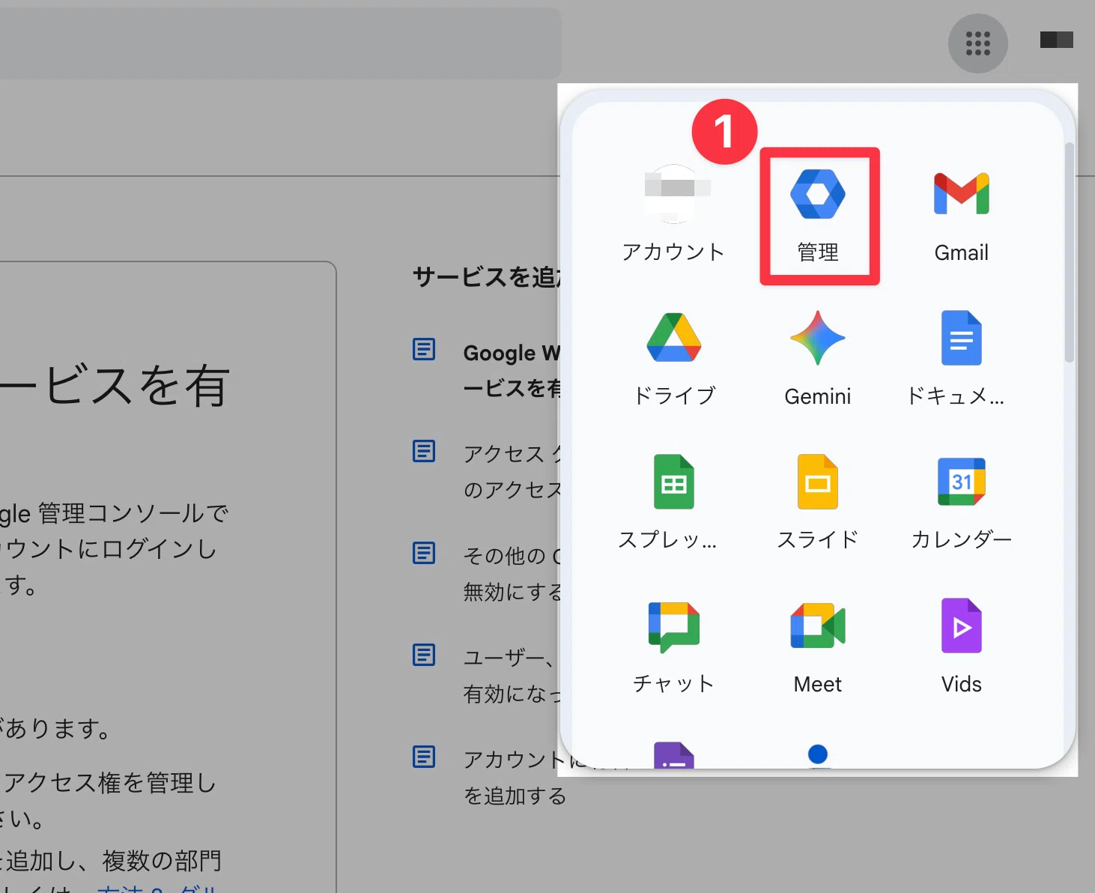Open the 'その他の' help article link

point(512,574)
